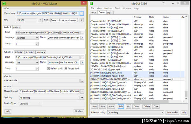Select the job Tsuyoku Naritai! - 12 [1080p]-muxed.mkv
The width and height of the screenshot is (191, 124).
coord(138,54)
